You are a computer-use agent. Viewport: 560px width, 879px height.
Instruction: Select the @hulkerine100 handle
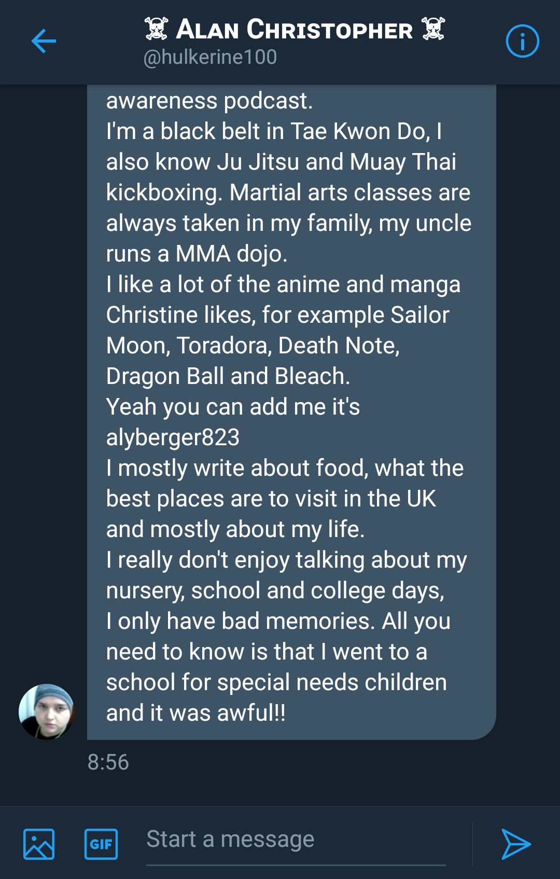(x=210, y=57)
